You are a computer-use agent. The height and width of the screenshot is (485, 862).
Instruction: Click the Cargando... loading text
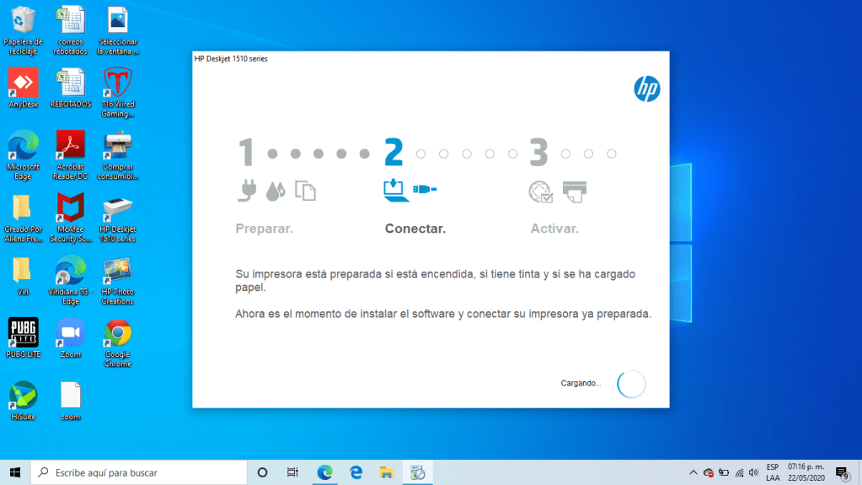(581, 383)
